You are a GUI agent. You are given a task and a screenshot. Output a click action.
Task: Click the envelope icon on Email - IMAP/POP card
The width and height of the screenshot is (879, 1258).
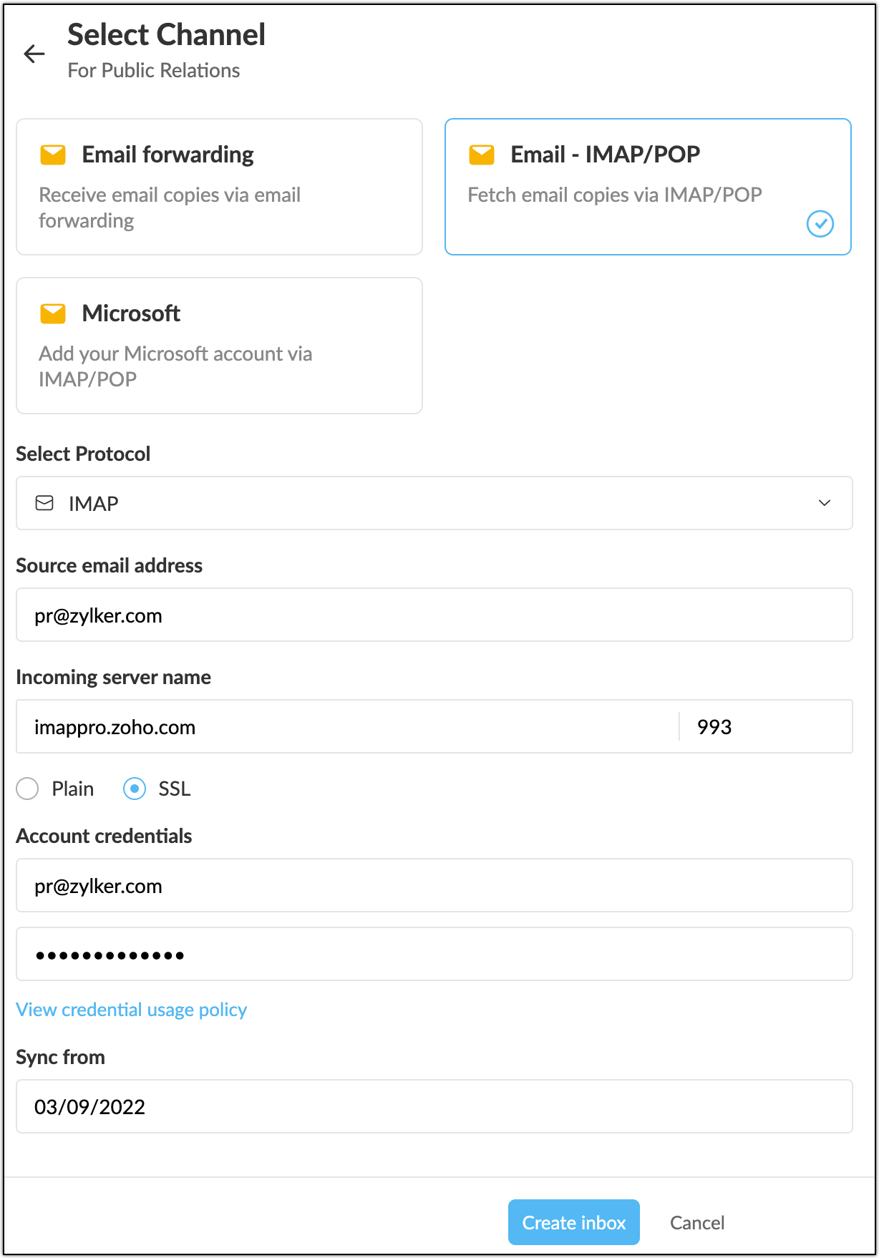pyautogui.click(x=482, y=154)
